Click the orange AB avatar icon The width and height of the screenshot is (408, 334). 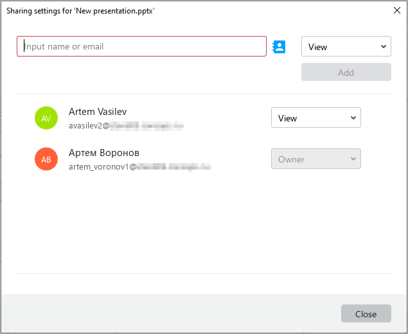[46, 159]
